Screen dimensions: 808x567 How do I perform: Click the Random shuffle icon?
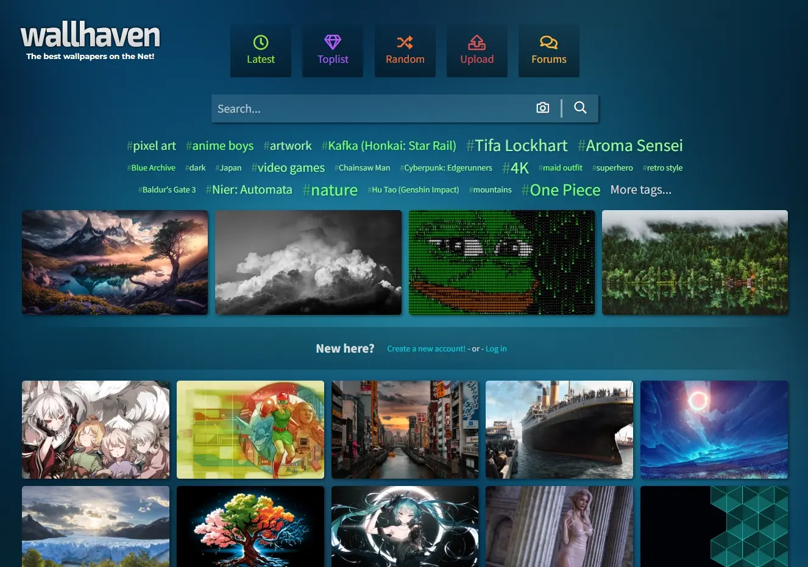tap(405, 43)
